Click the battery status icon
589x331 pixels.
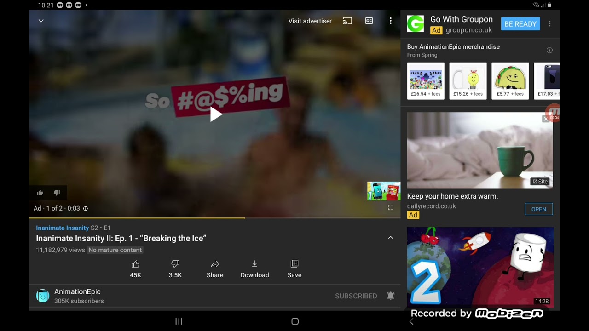tap(549, 5)
